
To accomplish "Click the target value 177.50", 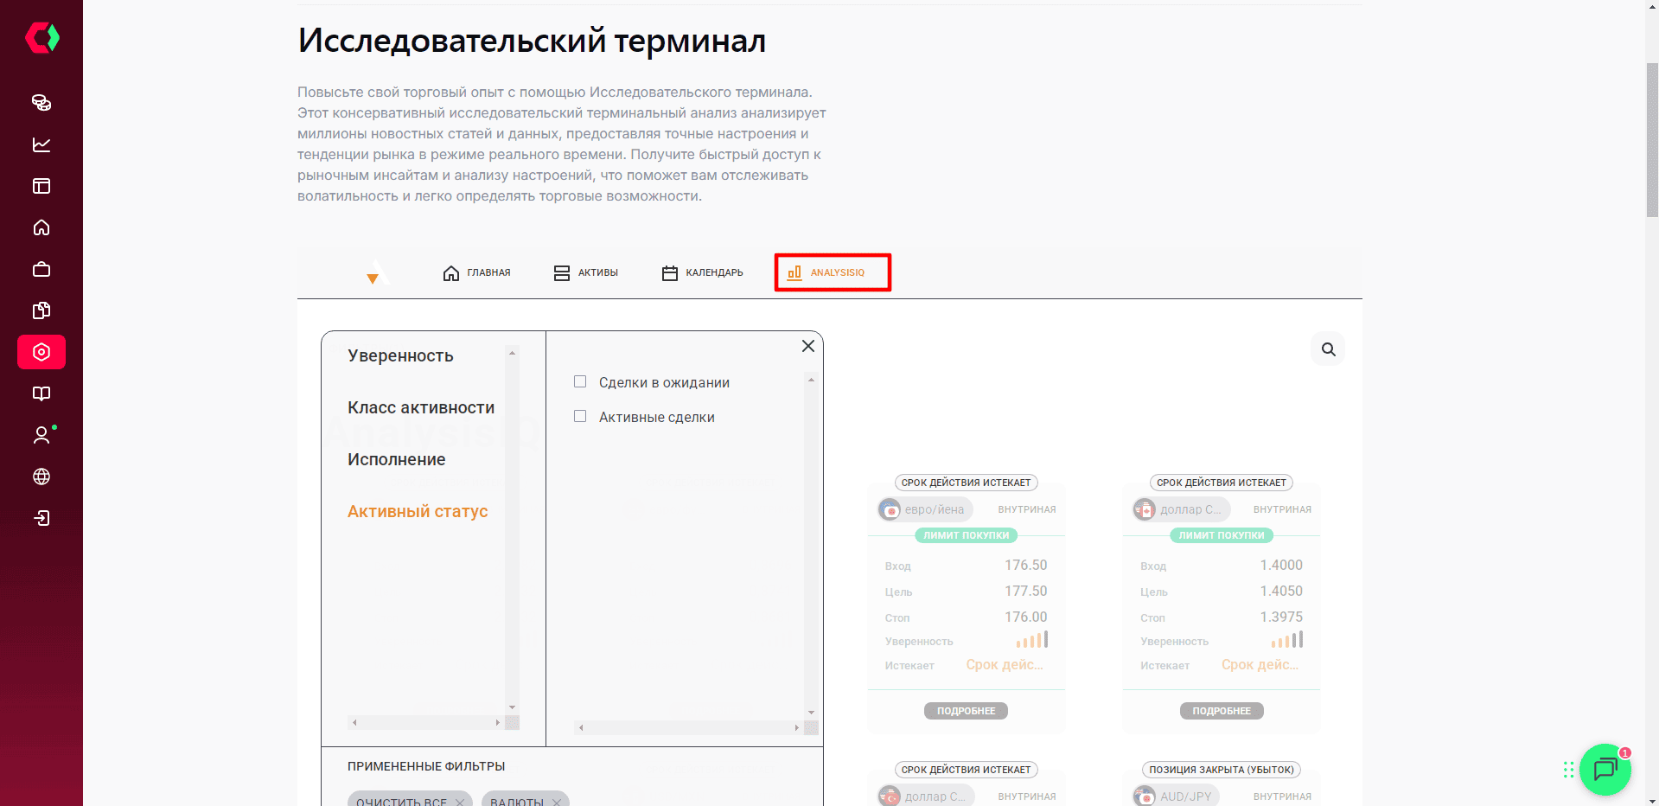I will (x=1026, y=591).
